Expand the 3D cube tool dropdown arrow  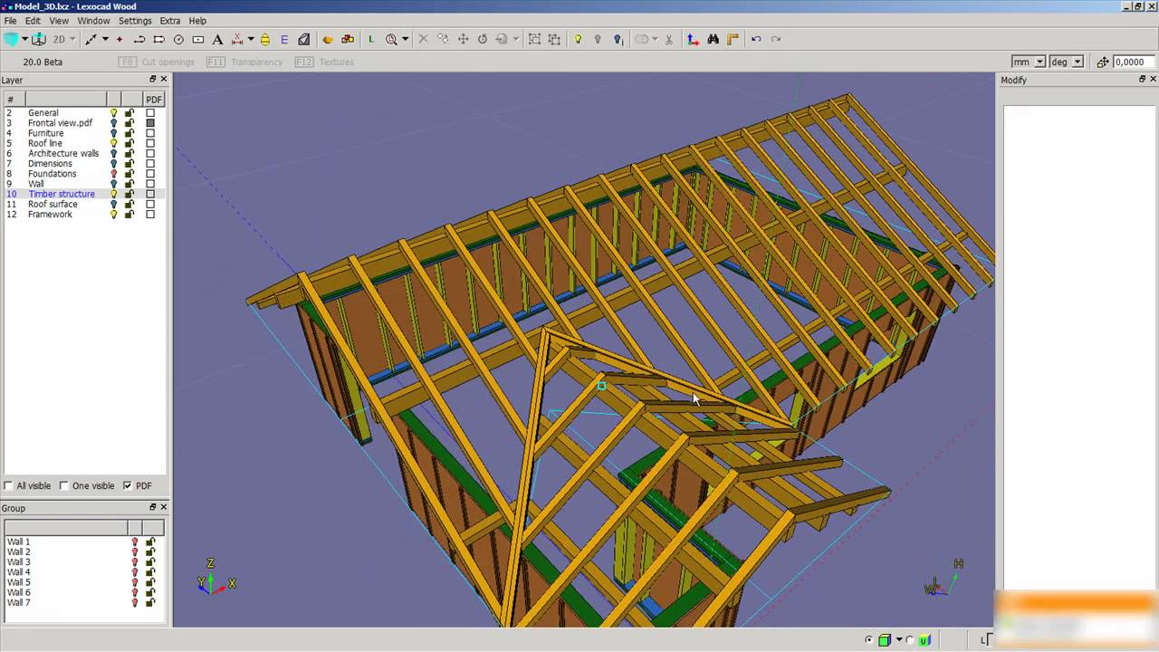[24, 39]
